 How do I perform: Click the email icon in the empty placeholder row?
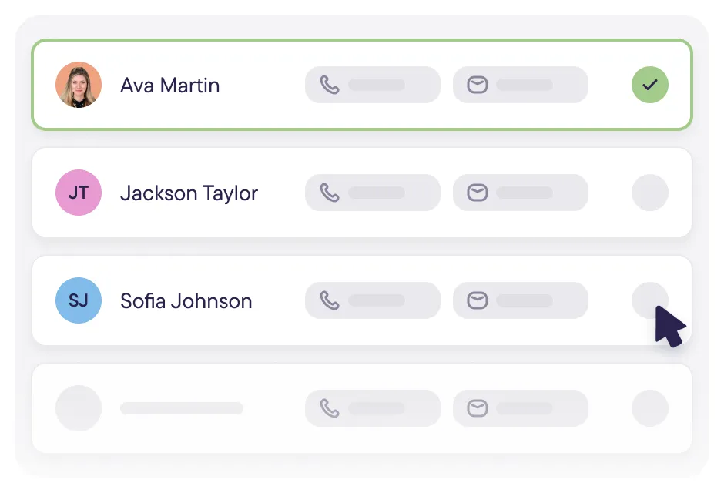point(477,408)
